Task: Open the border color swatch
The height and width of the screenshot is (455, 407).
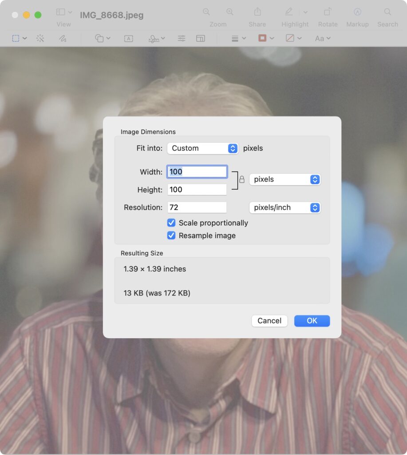Action: coord(262,39)
